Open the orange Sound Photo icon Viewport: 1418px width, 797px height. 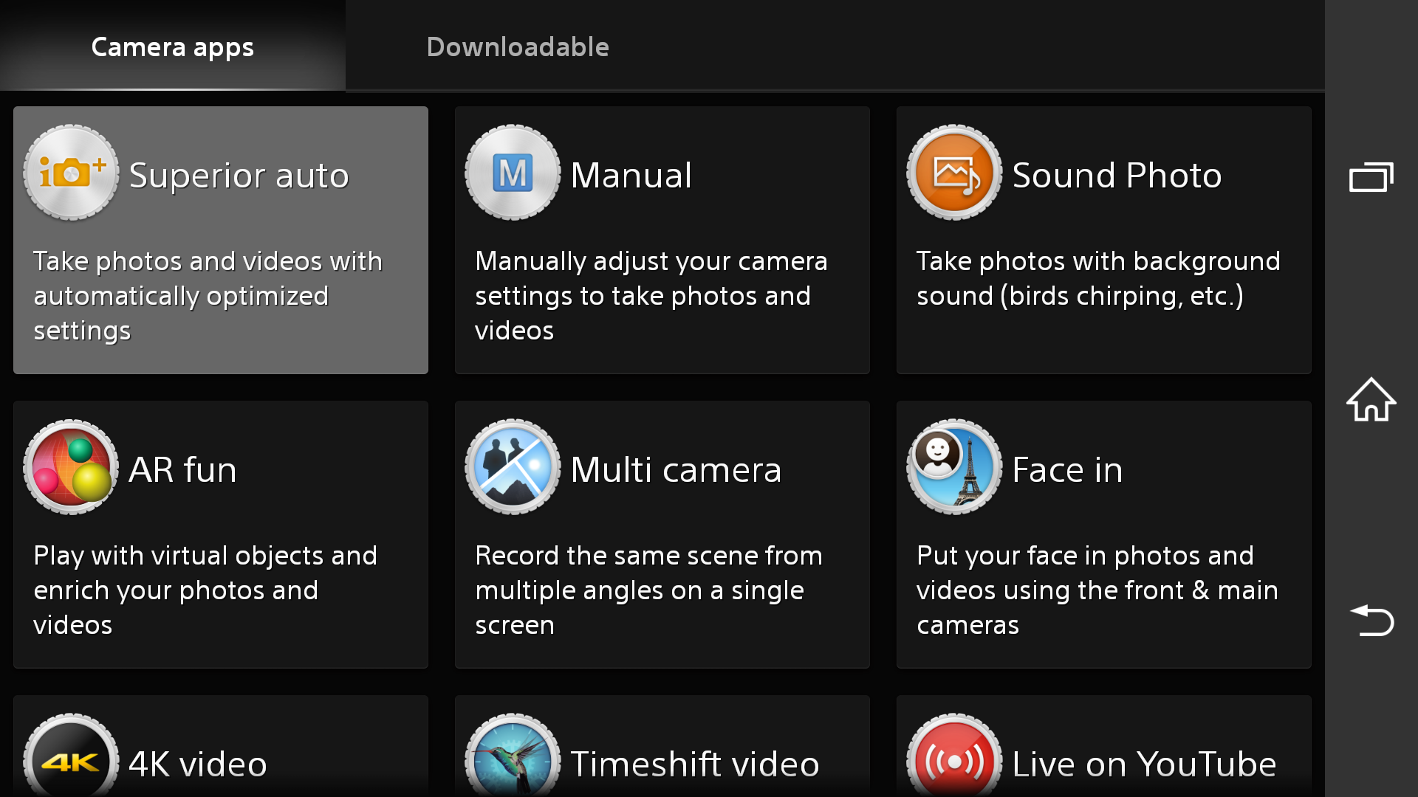[x=954, y=173]
